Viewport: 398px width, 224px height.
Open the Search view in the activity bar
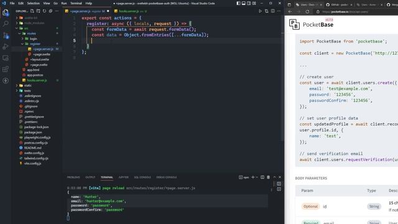6,24
